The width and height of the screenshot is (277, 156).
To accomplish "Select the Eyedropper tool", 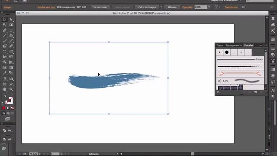I will 5,73.
